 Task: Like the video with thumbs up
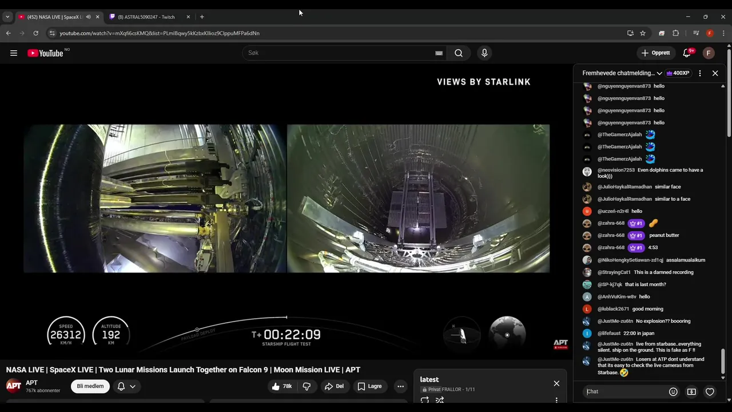click(282, 386)
